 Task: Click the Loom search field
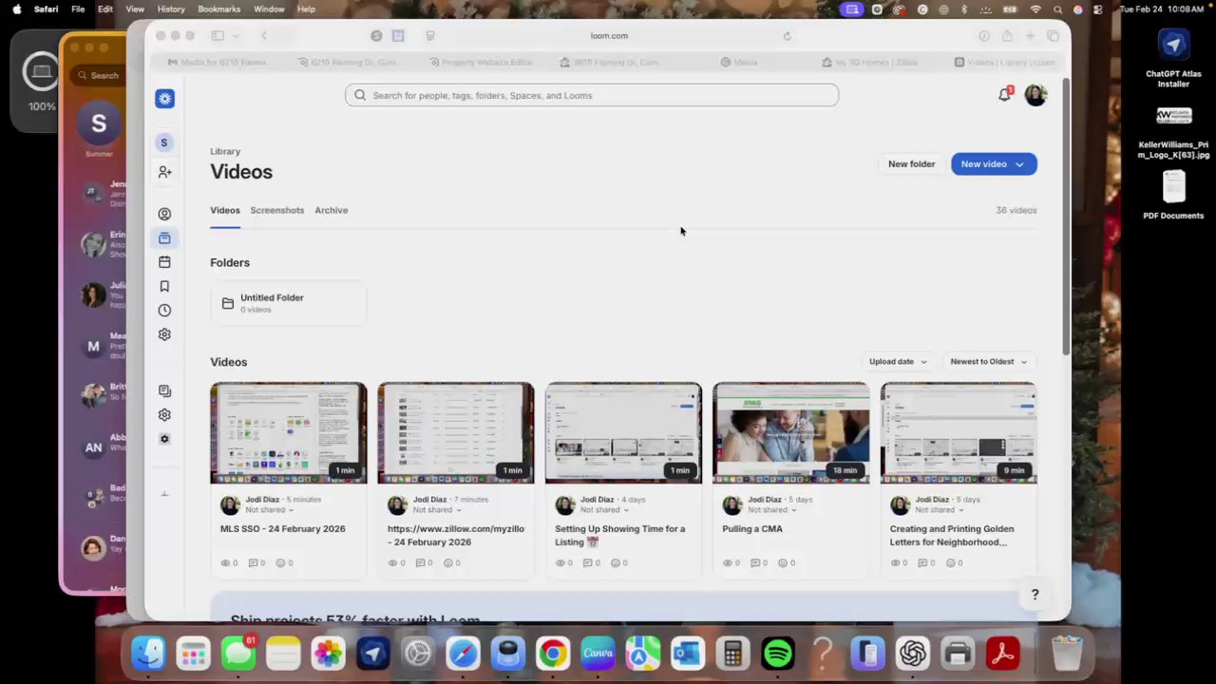tap(592, 95)
